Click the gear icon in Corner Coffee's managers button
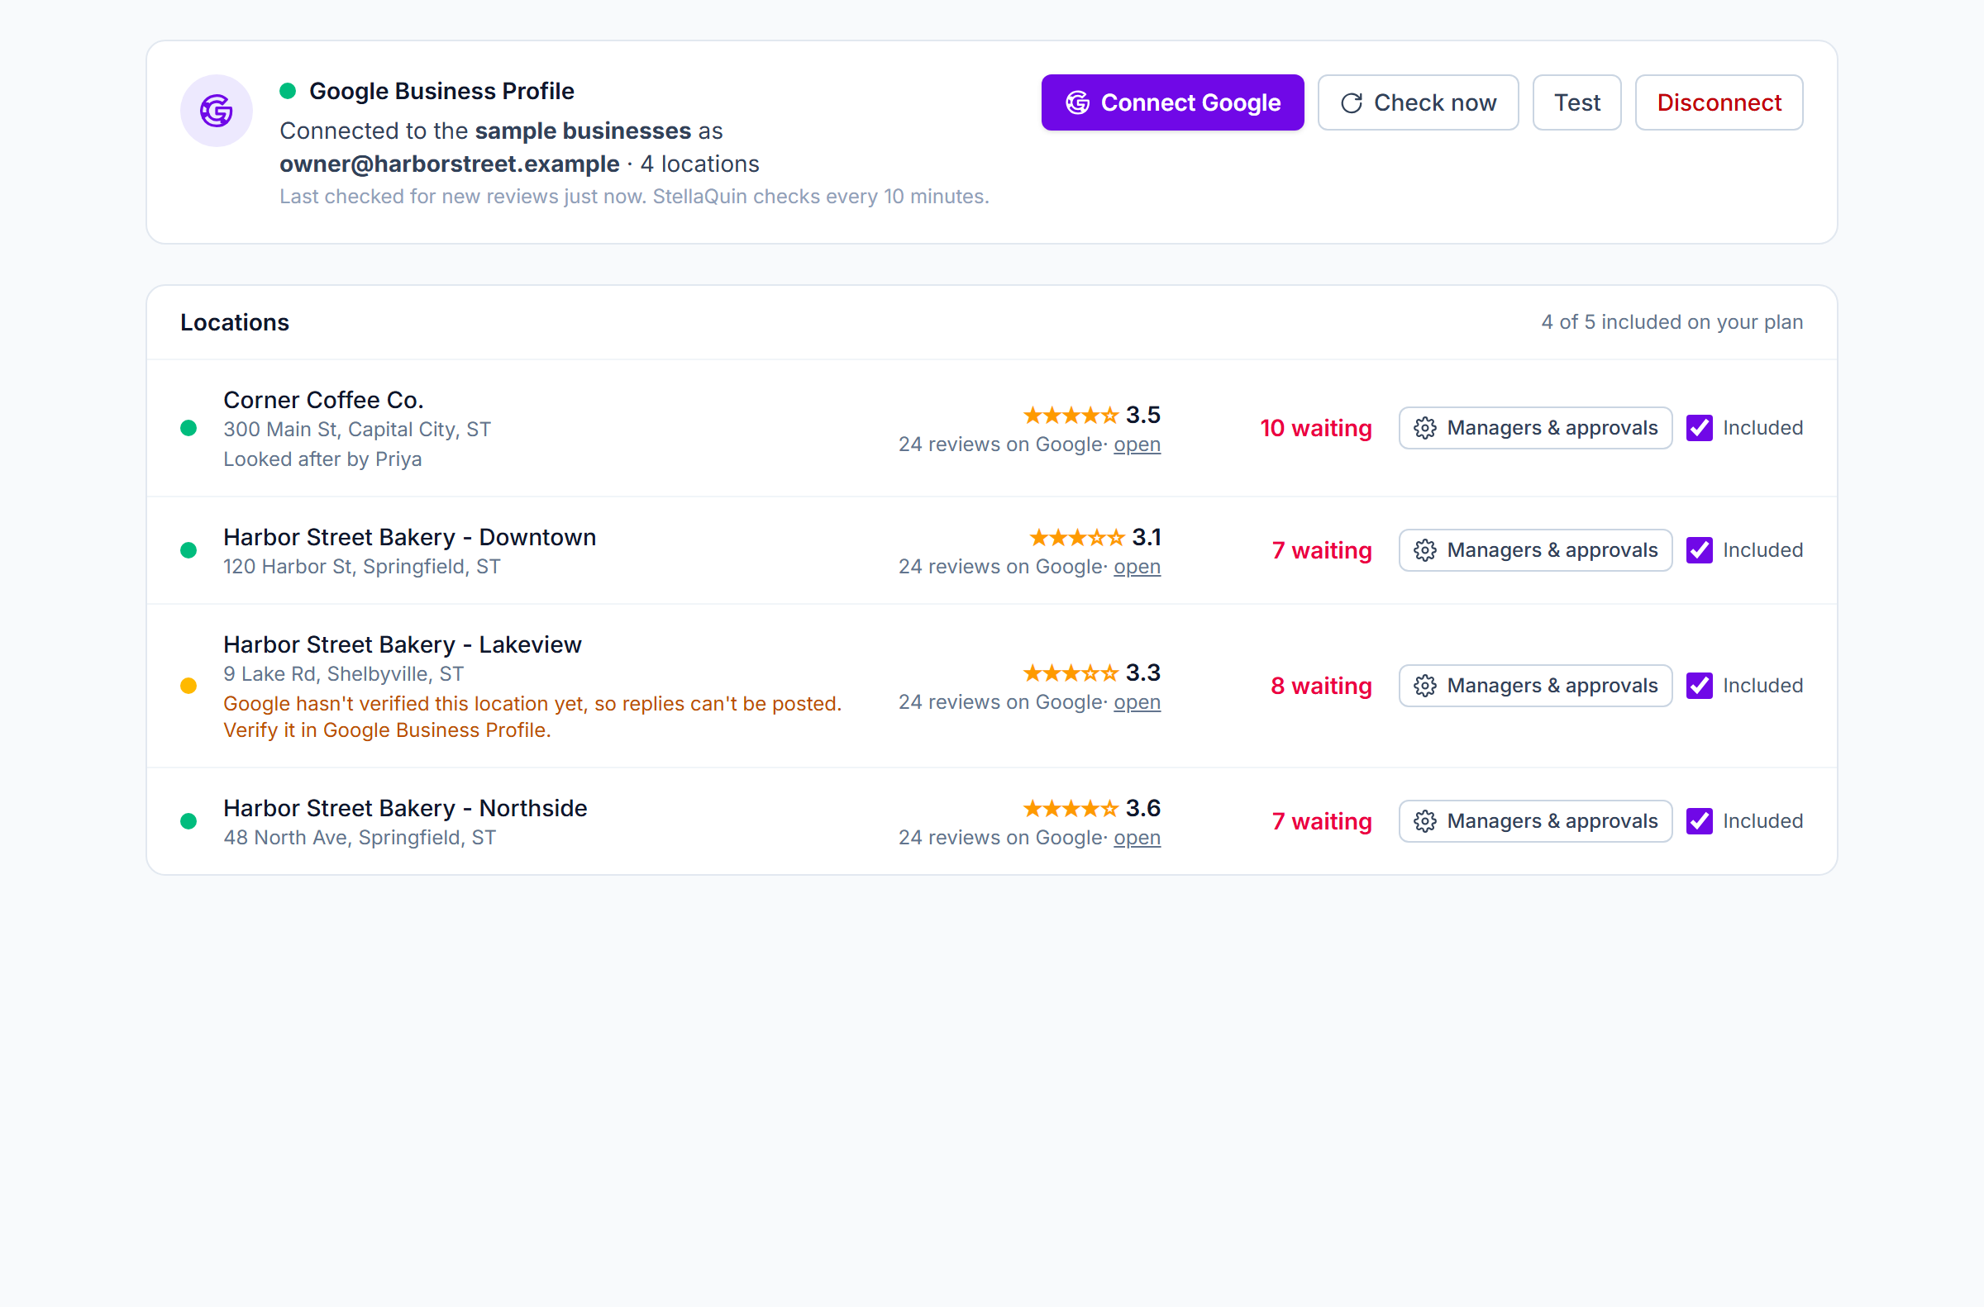Image resolution: width=1984 pixels, height=1307 pixels. (x=1424, y=428)
